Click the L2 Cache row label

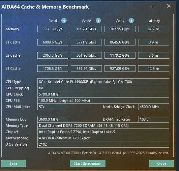(13, 55)
